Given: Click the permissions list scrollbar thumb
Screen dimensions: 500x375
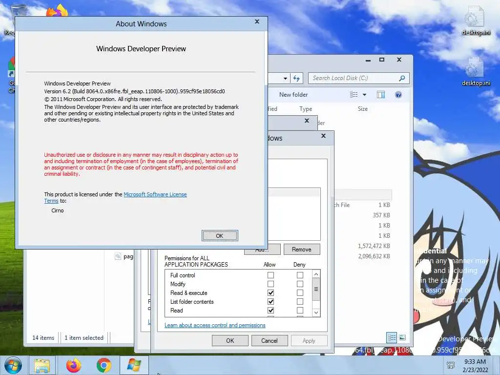Looking at the screenshot, I should click(316, 289).
